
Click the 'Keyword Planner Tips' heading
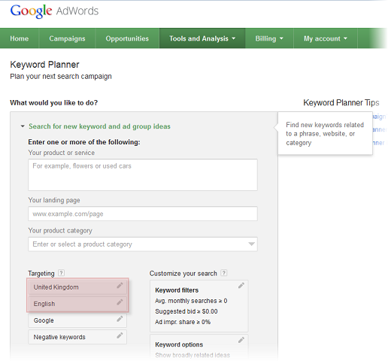[341, 102]
